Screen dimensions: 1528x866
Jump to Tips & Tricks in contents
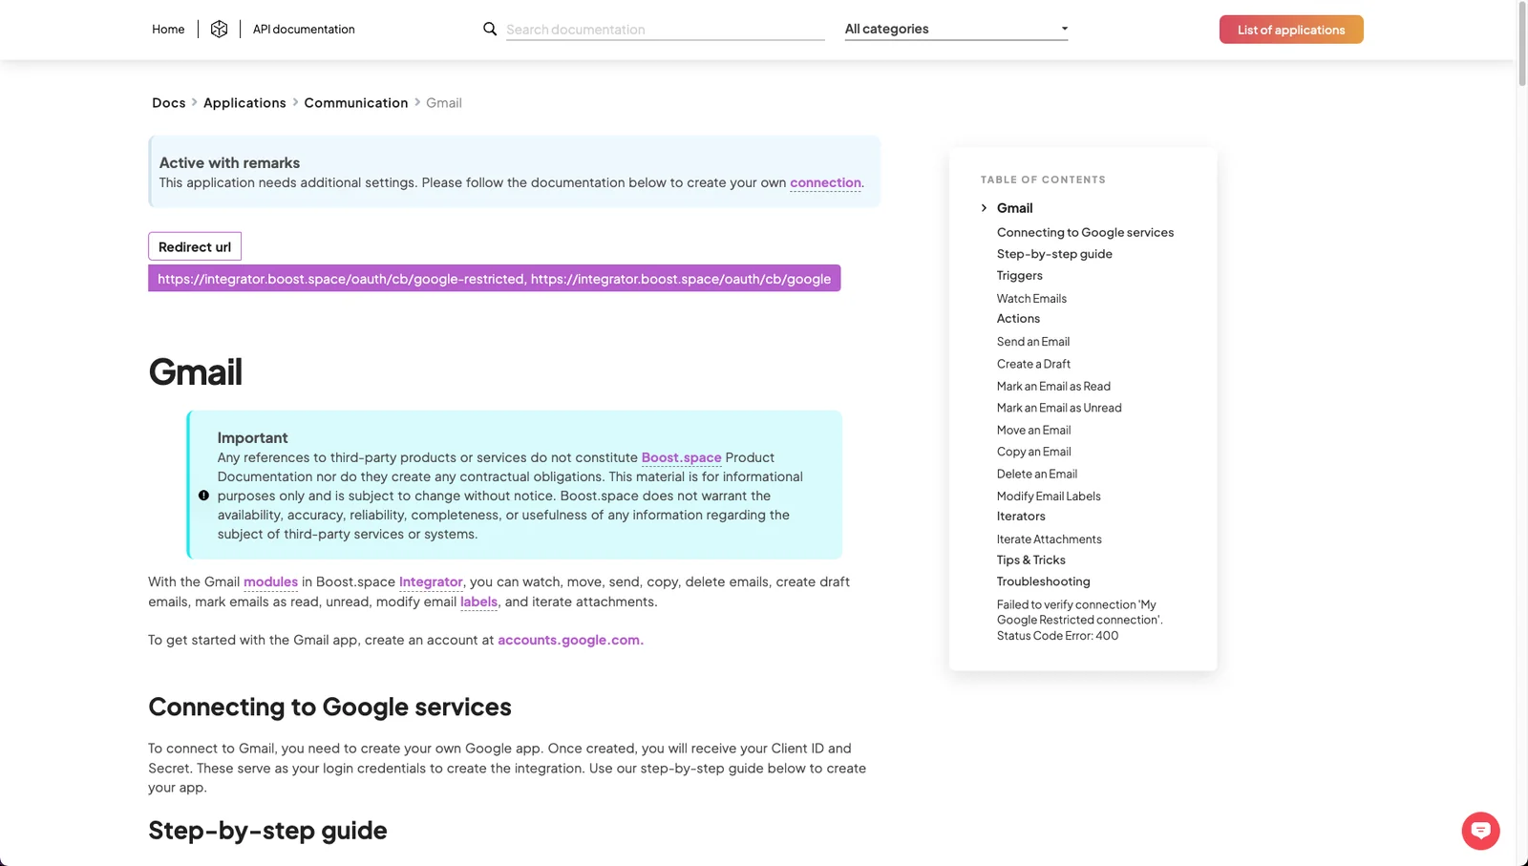1031,560
